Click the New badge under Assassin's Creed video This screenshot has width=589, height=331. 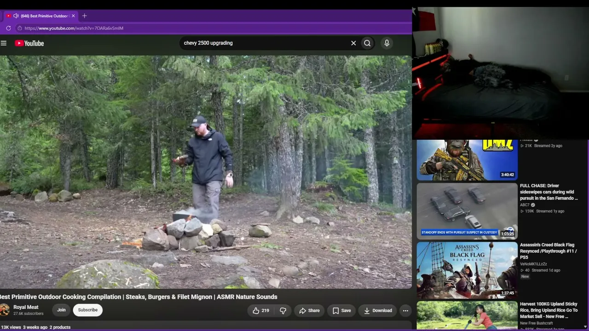525,277
